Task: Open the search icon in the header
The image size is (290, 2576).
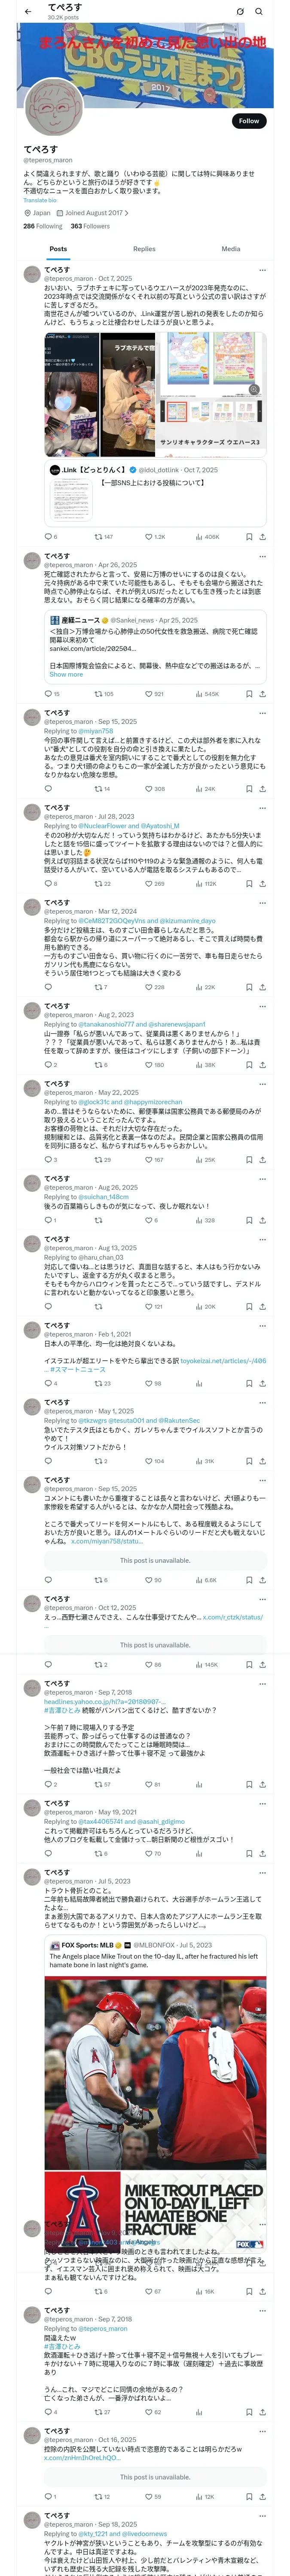Action: 259,11
